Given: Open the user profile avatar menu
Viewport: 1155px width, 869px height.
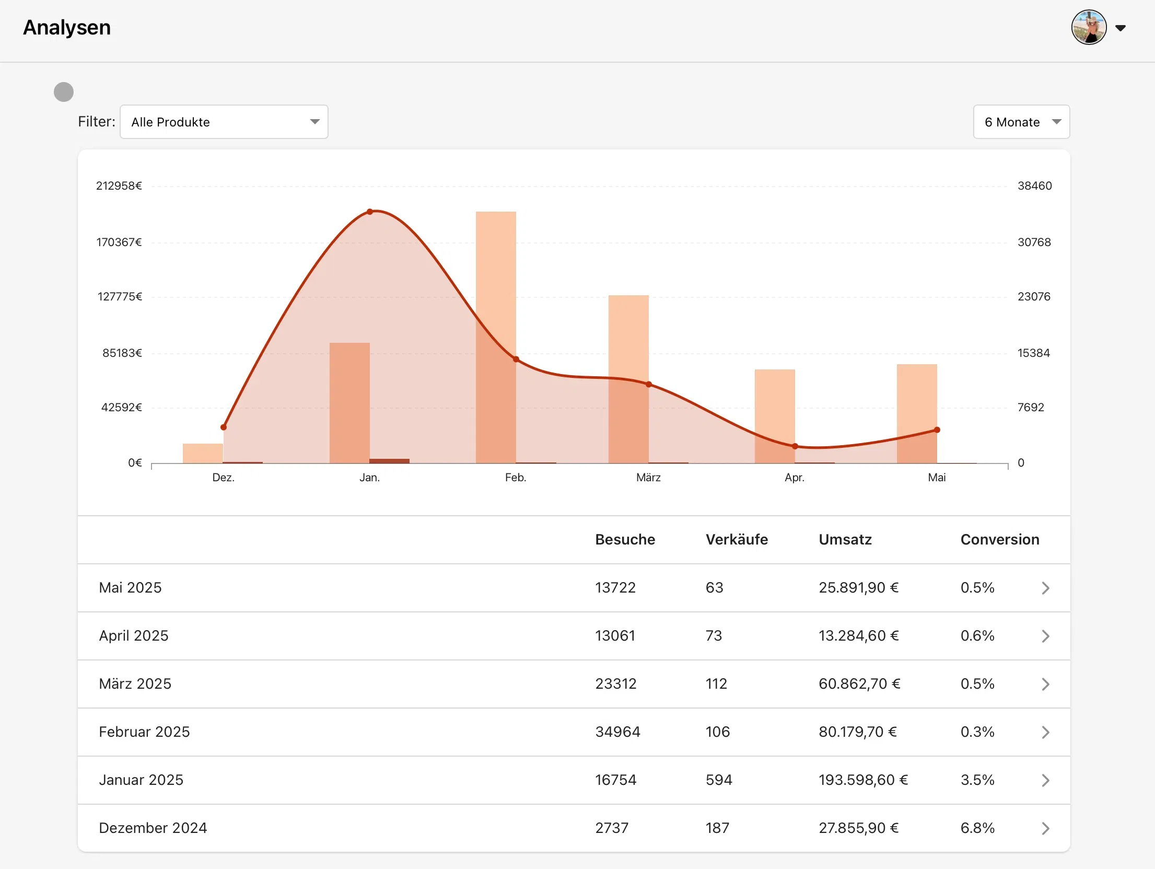Looking at the screenshot, I should (x=1089, y=28).
